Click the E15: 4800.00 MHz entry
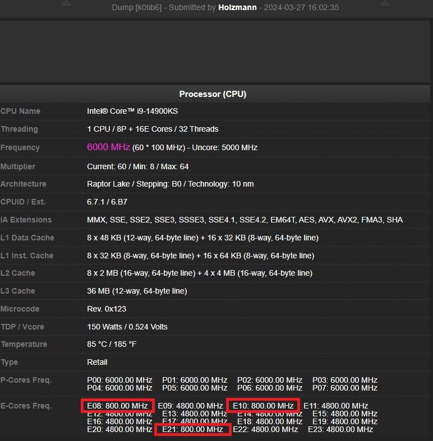This screenshot has height=441, width=433. tap(345, 414)
